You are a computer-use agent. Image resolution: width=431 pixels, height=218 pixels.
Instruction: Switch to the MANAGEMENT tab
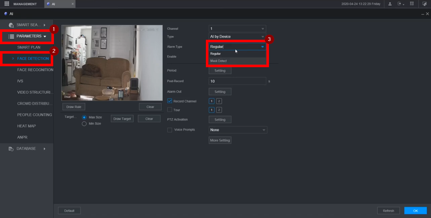25,4
